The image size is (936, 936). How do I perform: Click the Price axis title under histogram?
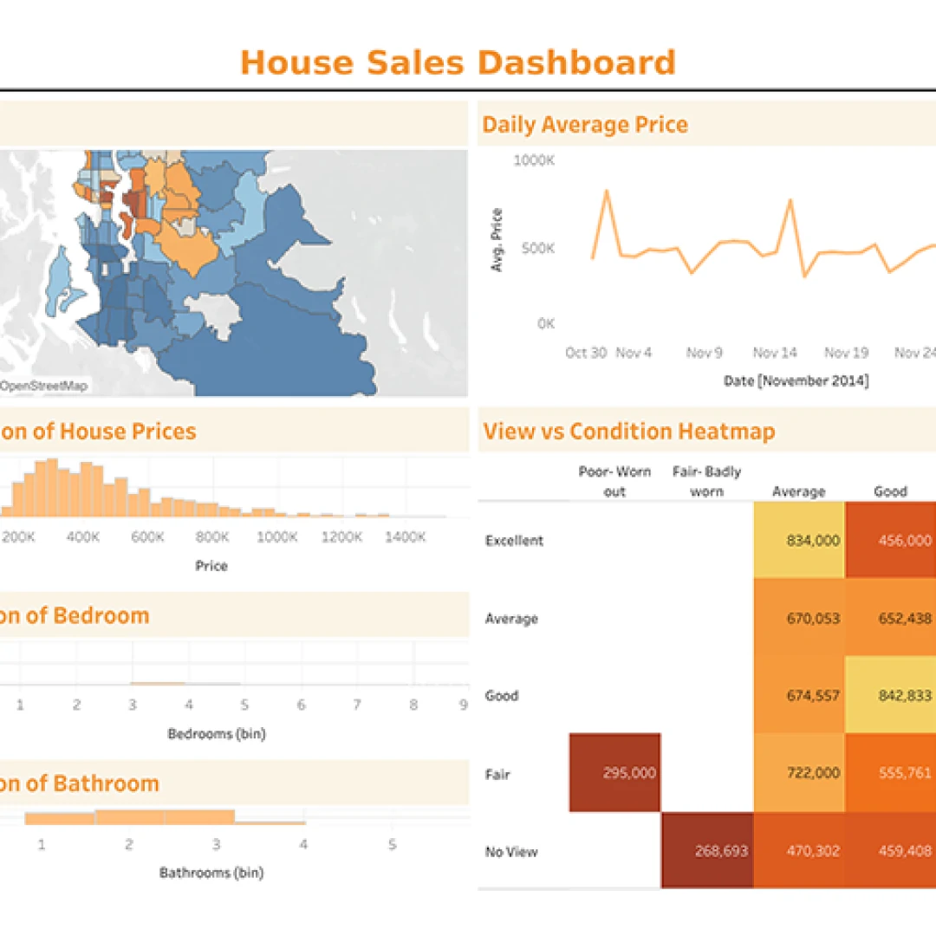(211, 565)
